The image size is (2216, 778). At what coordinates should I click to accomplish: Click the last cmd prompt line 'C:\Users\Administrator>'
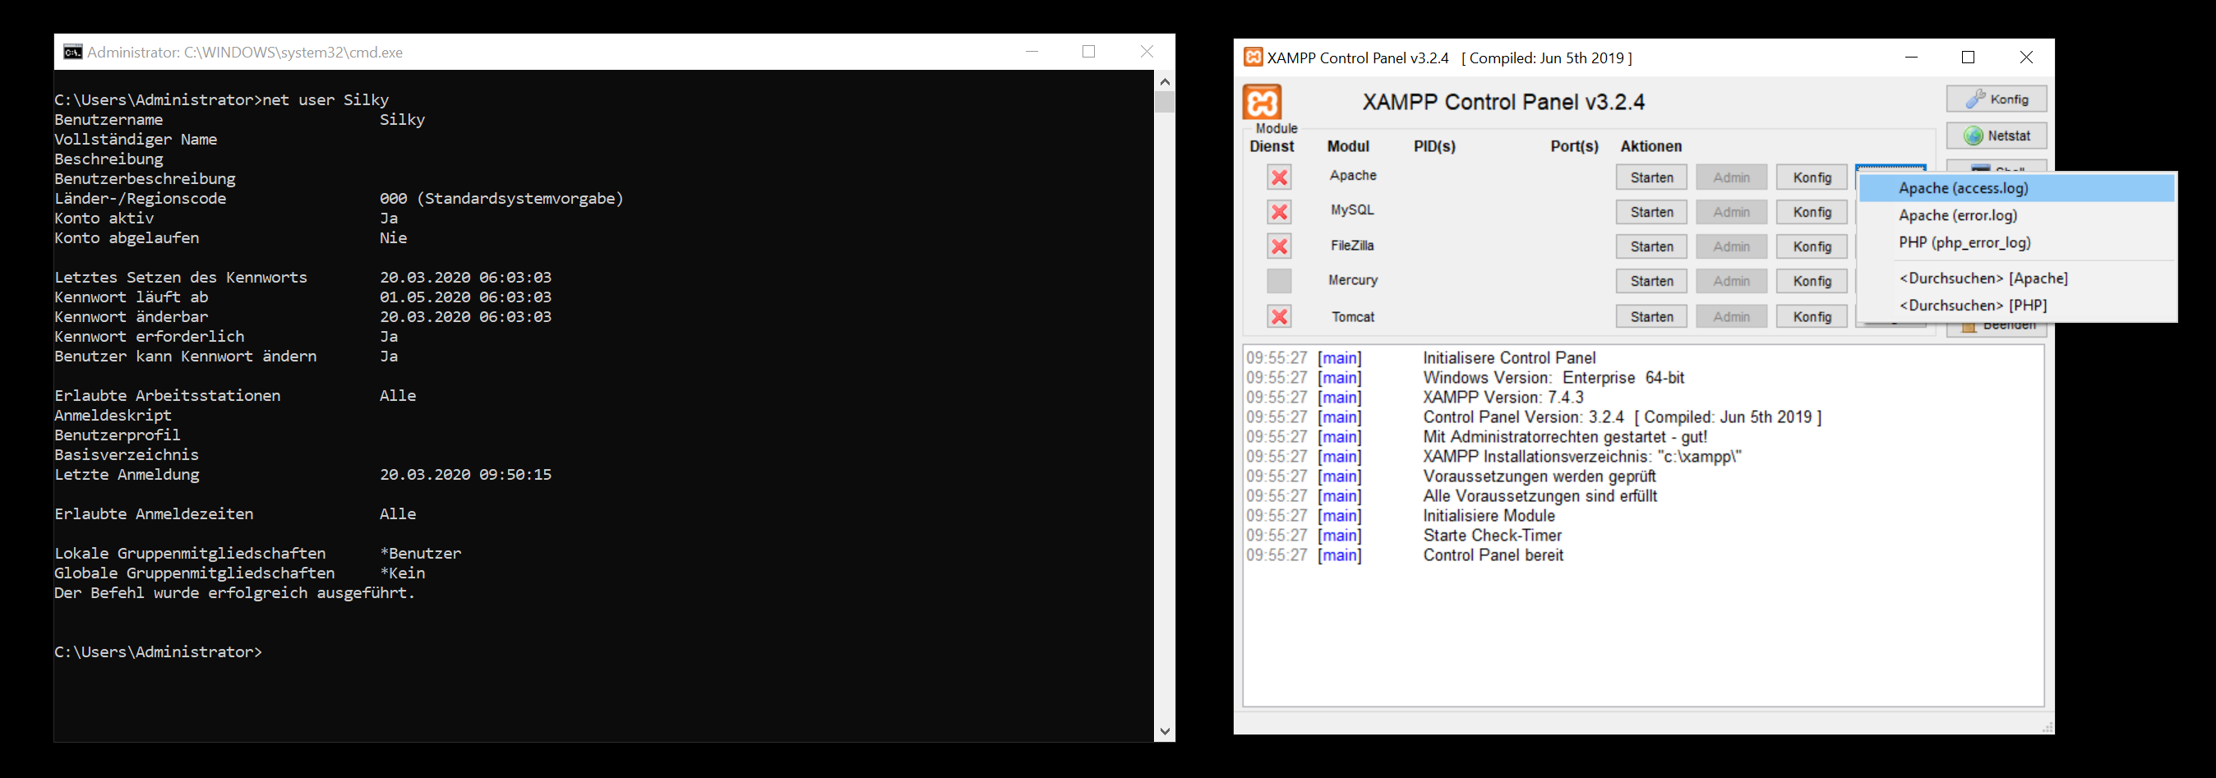pos(159,652)
